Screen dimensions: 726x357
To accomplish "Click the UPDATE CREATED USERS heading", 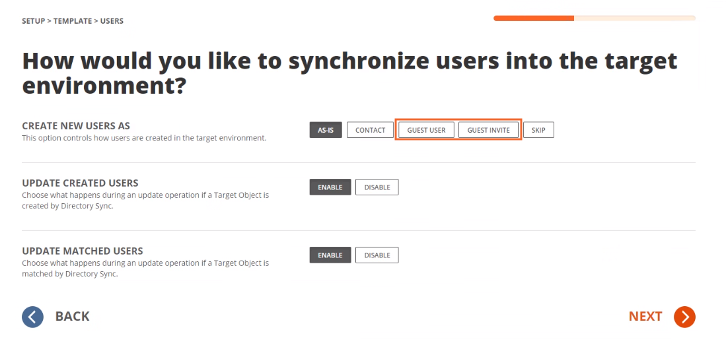I will [x=80, y=183].
